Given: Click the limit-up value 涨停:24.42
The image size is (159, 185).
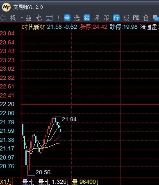Looking at the screenshot, I should [x=93, y=27].
